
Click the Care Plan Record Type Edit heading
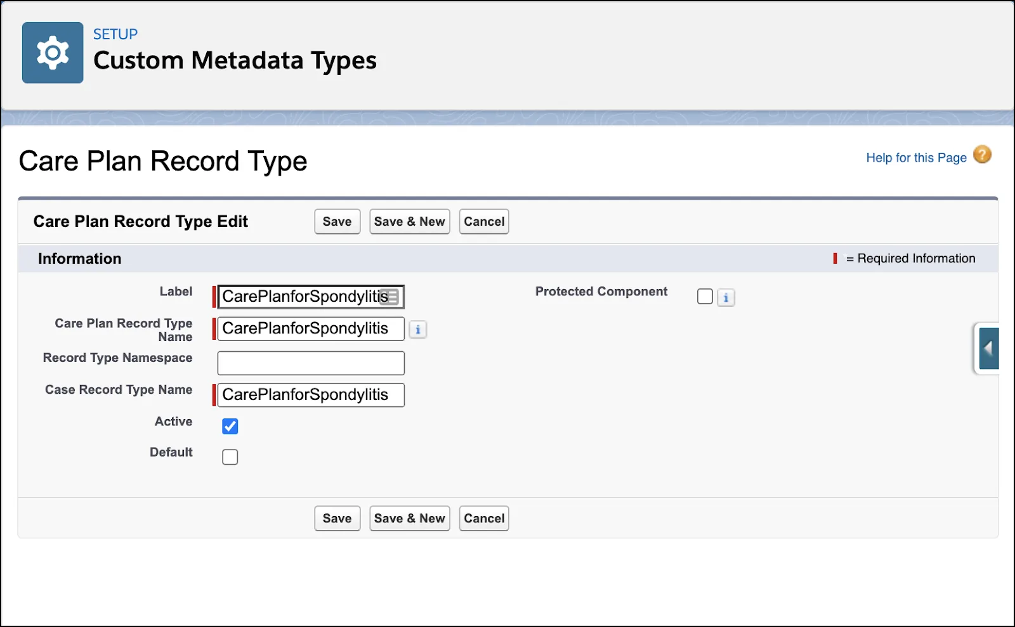point(140,221)
